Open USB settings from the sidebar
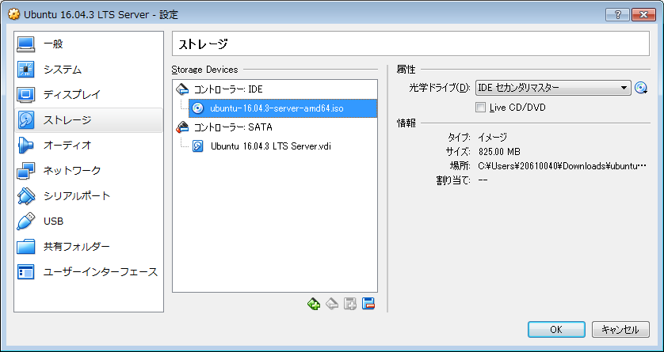 point(53,221)
